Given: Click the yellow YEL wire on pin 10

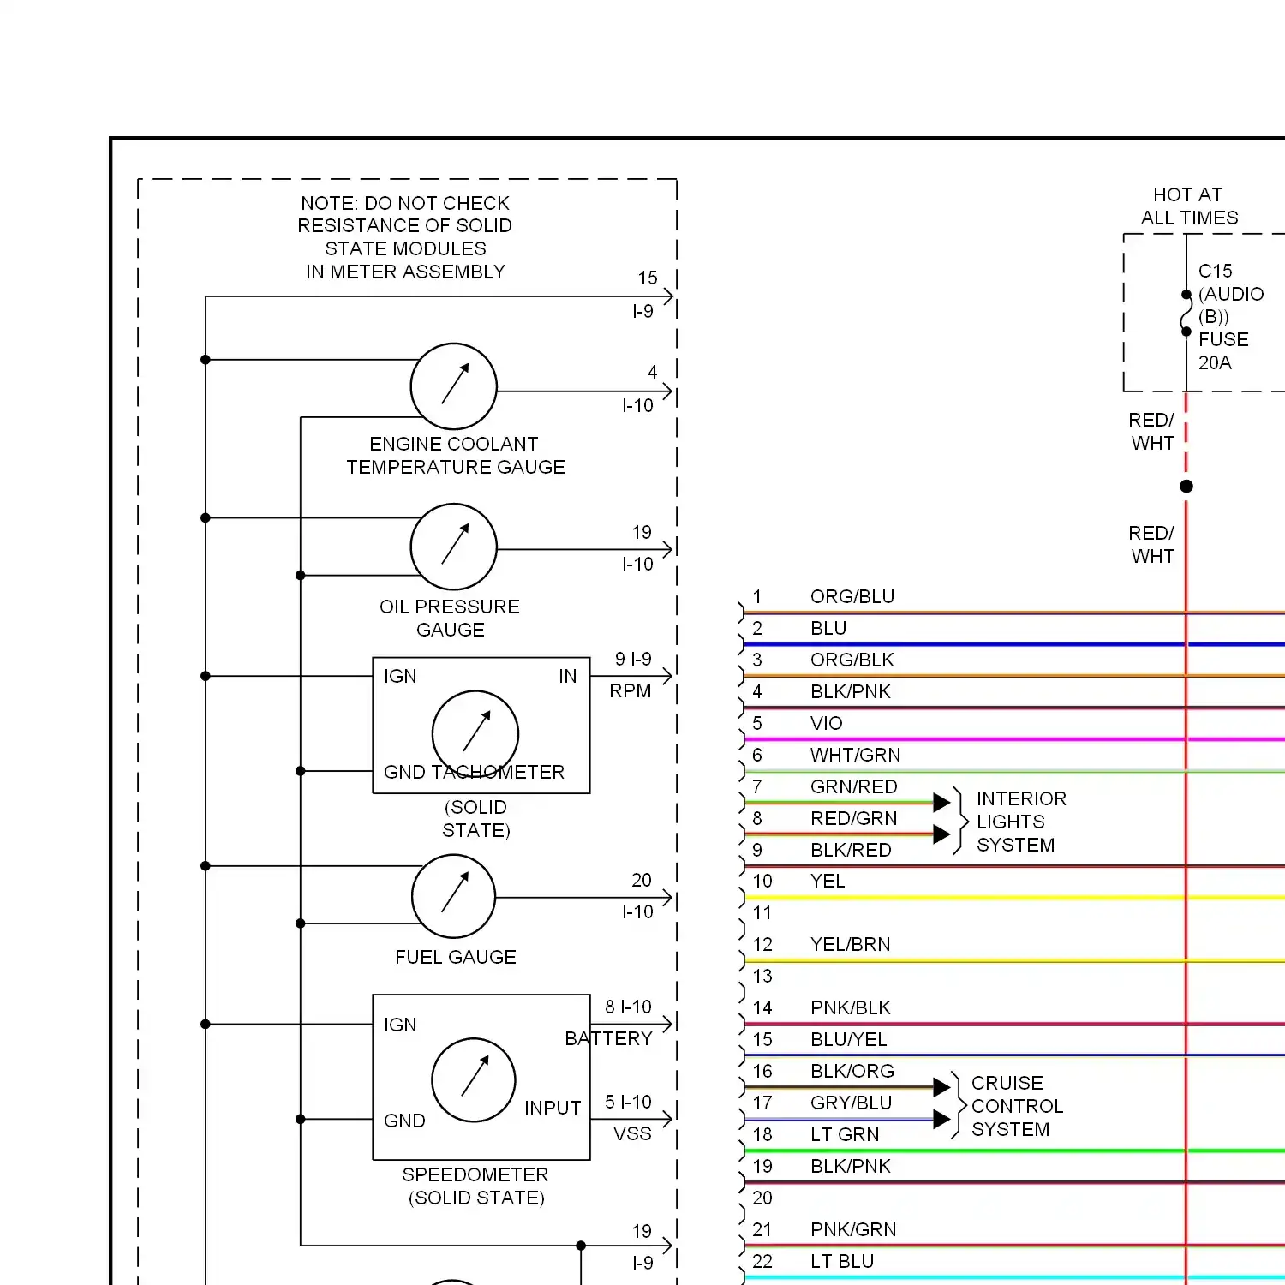Looking at the screenshot, I should (x=1014, y=898).
